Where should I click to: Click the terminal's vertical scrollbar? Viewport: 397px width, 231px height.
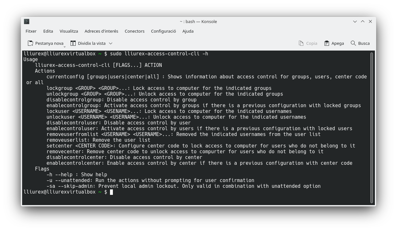[x=372, y=127]
